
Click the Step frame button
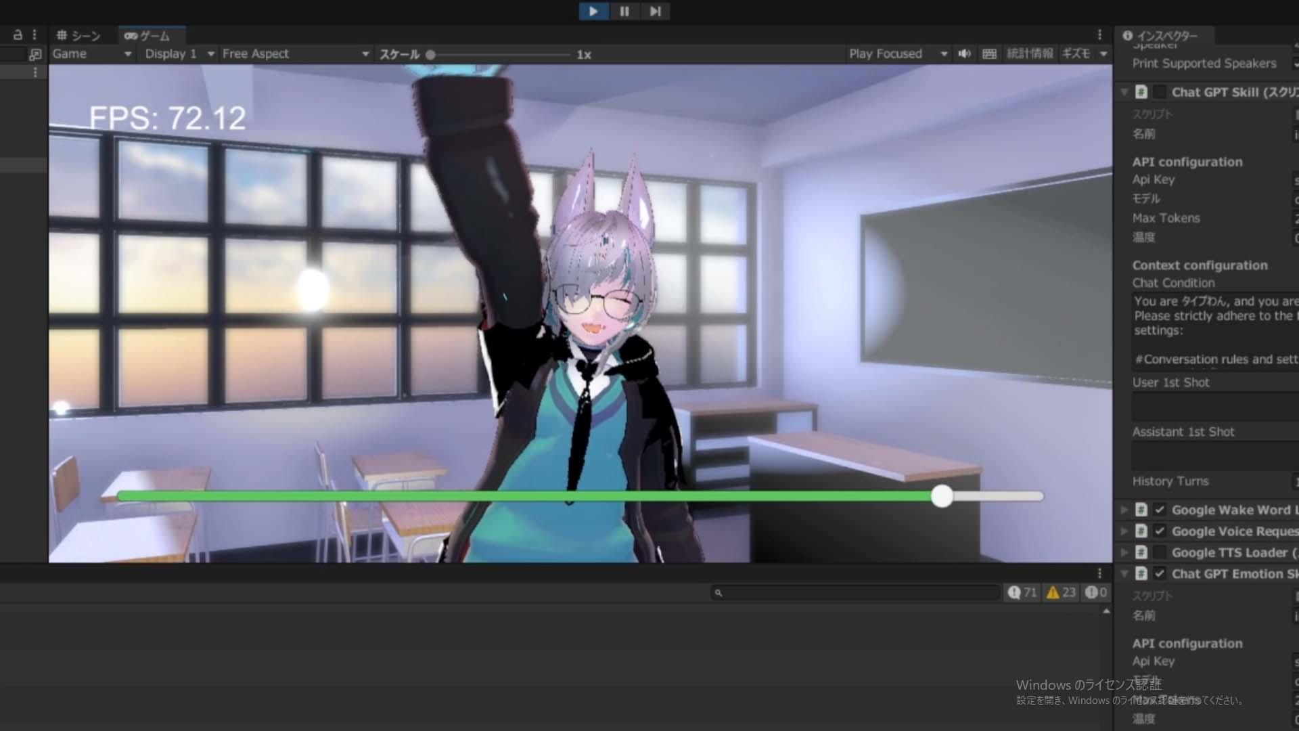coord(655,12)
